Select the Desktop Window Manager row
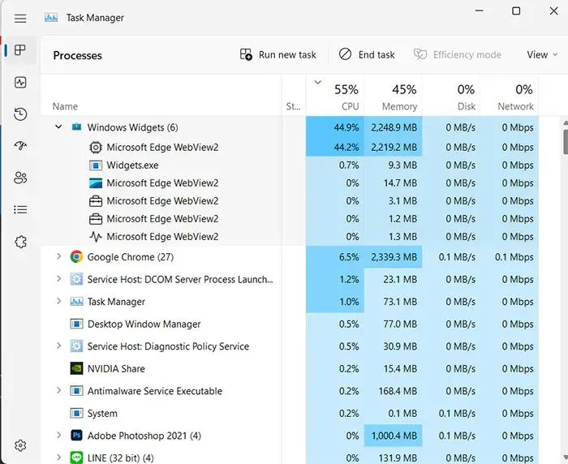 coord(290,324)
